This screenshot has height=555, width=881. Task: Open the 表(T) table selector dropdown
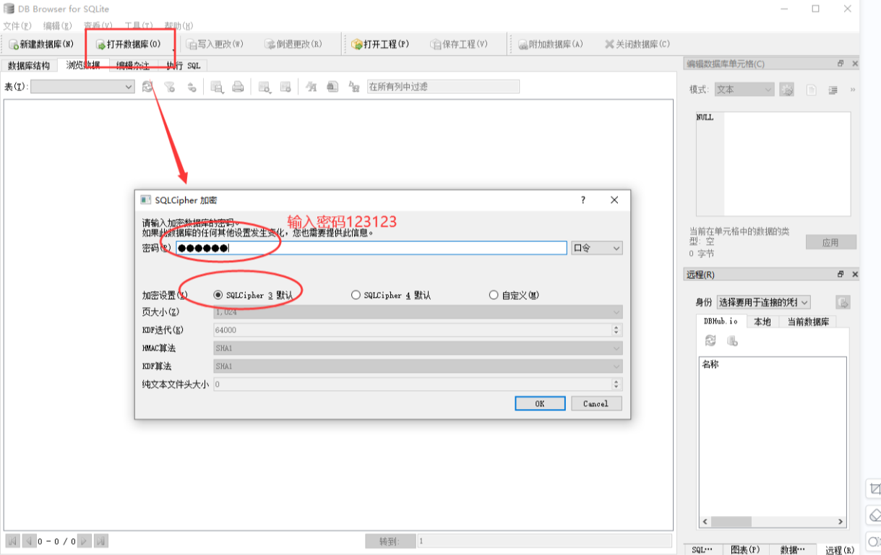pyautogui.click(x=82, y=87)
